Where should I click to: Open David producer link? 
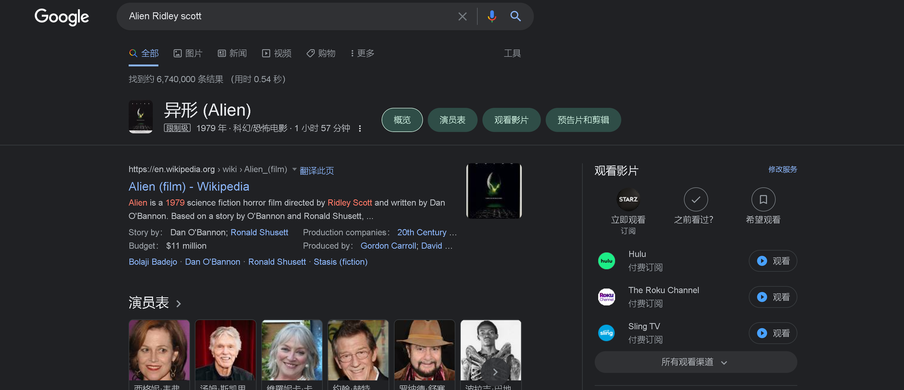coord(431,246)
